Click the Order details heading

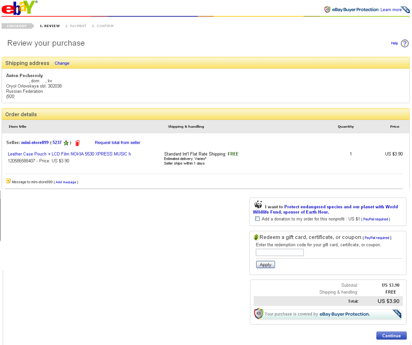(x=21, y=114)
